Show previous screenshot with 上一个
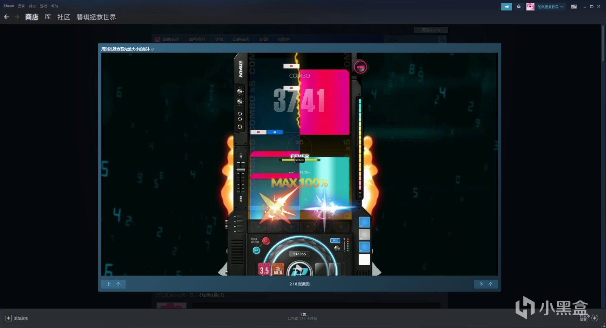The height and width of the screenshot is (328, 606). point(113,284)
